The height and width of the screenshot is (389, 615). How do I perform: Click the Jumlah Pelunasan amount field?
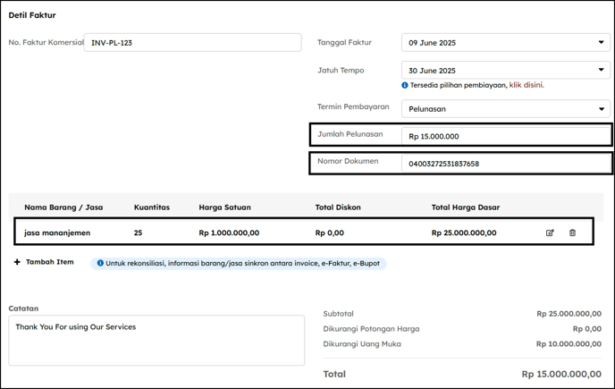click(x=506, y=136)
